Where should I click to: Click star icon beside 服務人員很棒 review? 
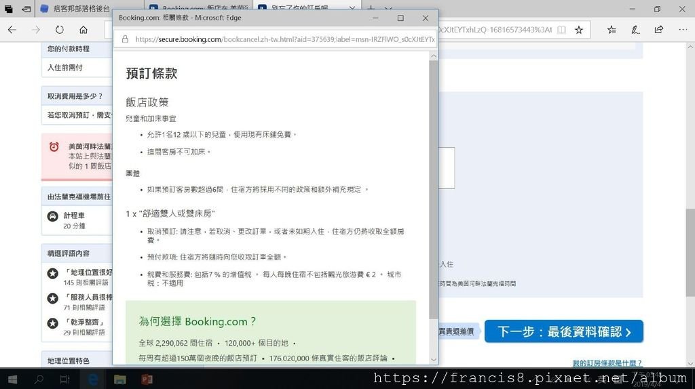[x=53, y=298]
